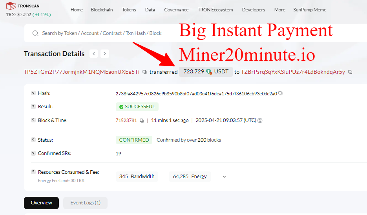
Task: Click the SUCCESSFUL result badge
Action: point(137,107)
